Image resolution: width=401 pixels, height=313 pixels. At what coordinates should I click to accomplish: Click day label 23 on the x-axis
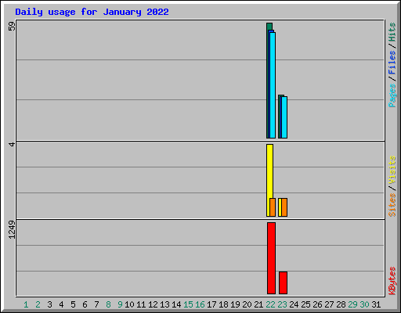(x=282, y=304)
